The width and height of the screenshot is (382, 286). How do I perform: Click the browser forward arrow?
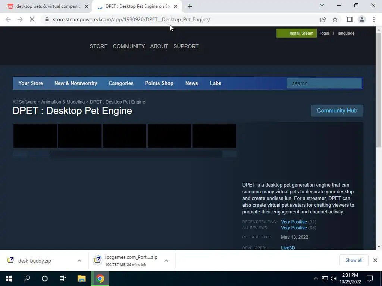coord(20,19)
